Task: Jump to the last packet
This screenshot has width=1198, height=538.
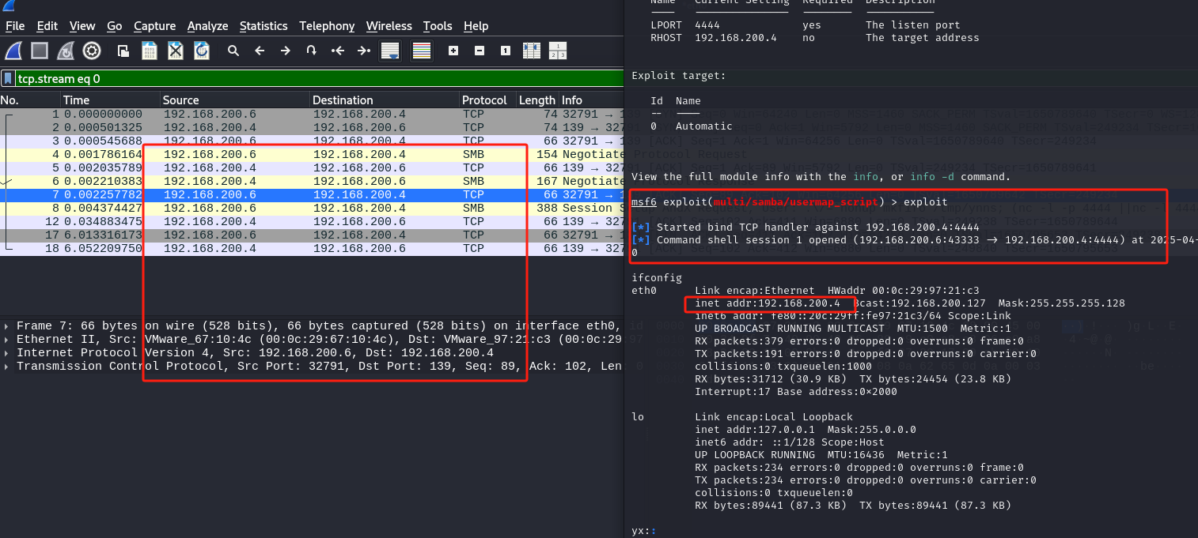Action: (x=364, y=51)
